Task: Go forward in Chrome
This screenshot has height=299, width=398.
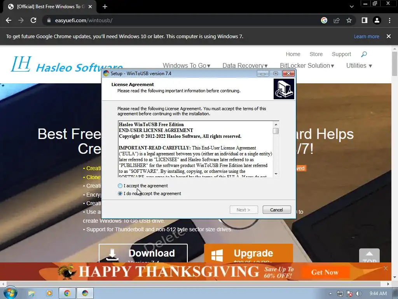Action: click(x=21, y=20)
